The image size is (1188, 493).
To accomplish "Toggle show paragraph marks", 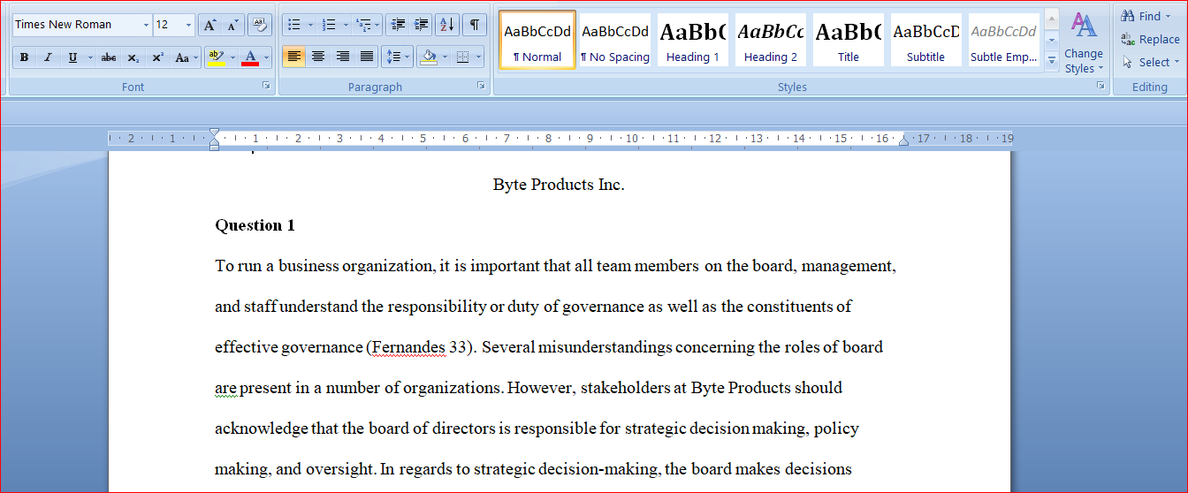I will tap(475, 25).
